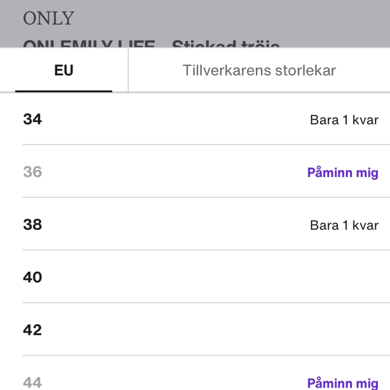Select the row for size 42

pos(194,330)
